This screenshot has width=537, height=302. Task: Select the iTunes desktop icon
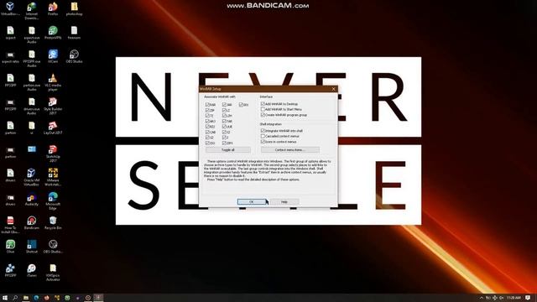tap(32, 270)
